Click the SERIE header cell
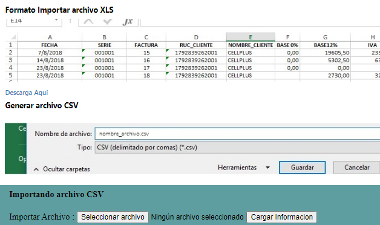This screenshot has height=225, width=380. coord(105,45)
